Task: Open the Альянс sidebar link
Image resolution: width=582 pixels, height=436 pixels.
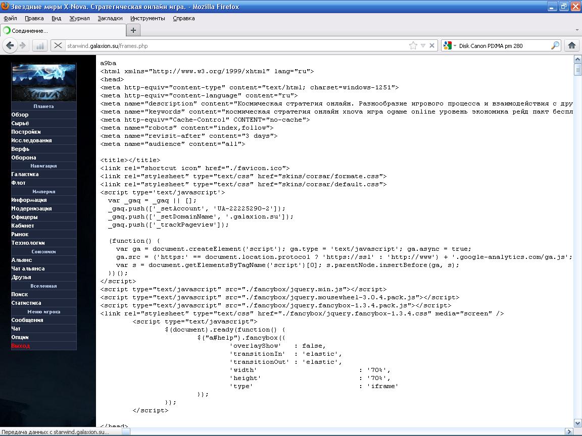Action: [21, 260]
